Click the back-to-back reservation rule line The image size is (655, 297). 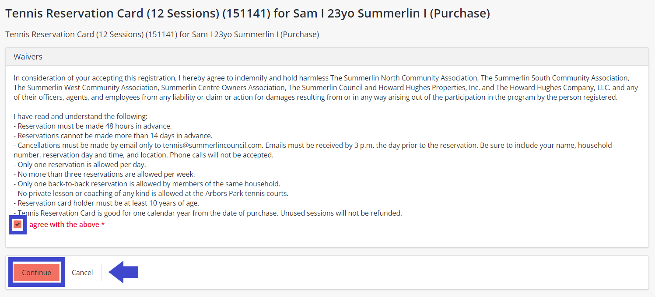pos(147,184)
